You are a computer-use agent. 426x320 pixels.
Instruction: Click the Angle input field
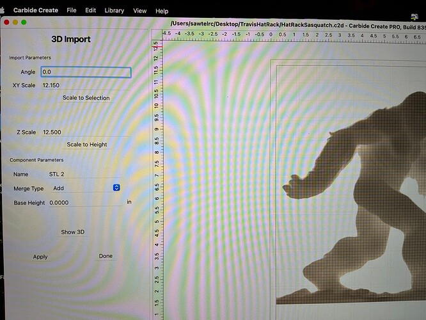click(86, 72)
